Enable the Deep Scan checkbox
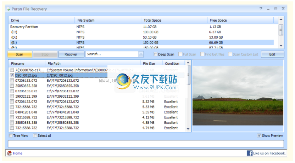Screen dimensions: 295x163 [155, 54]
